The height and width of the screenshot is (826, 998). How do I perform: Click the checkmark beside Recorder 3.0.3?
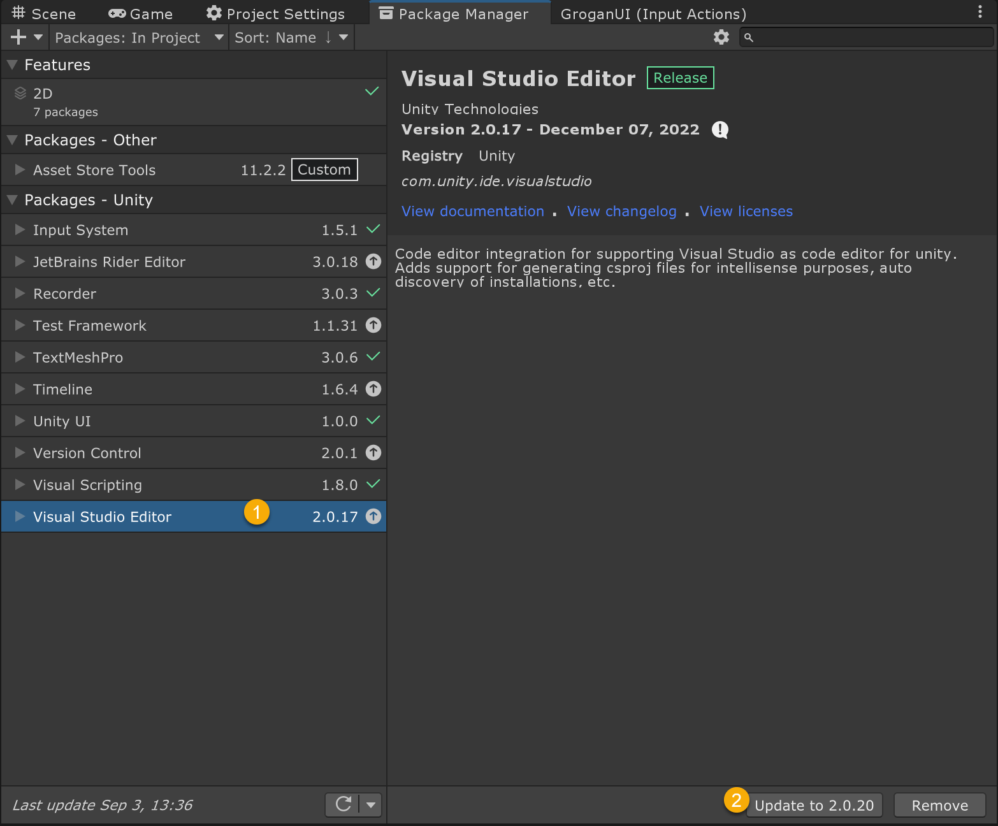(x=373, y=293)
